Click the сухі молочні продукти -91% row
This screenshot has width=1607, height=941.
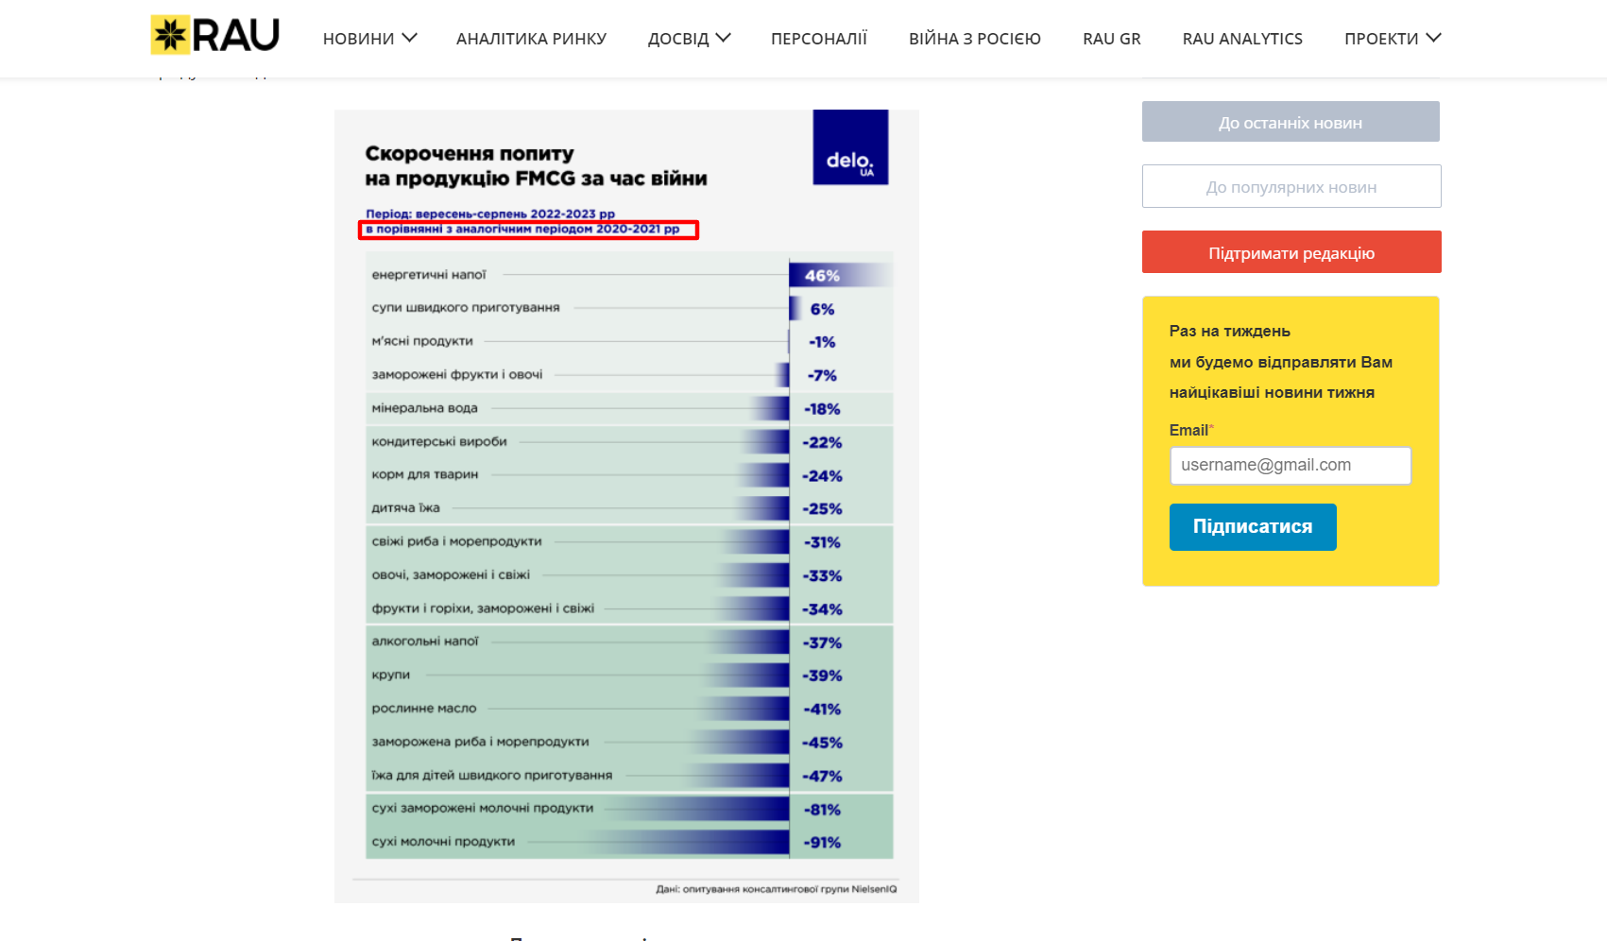tap(628, 842)
